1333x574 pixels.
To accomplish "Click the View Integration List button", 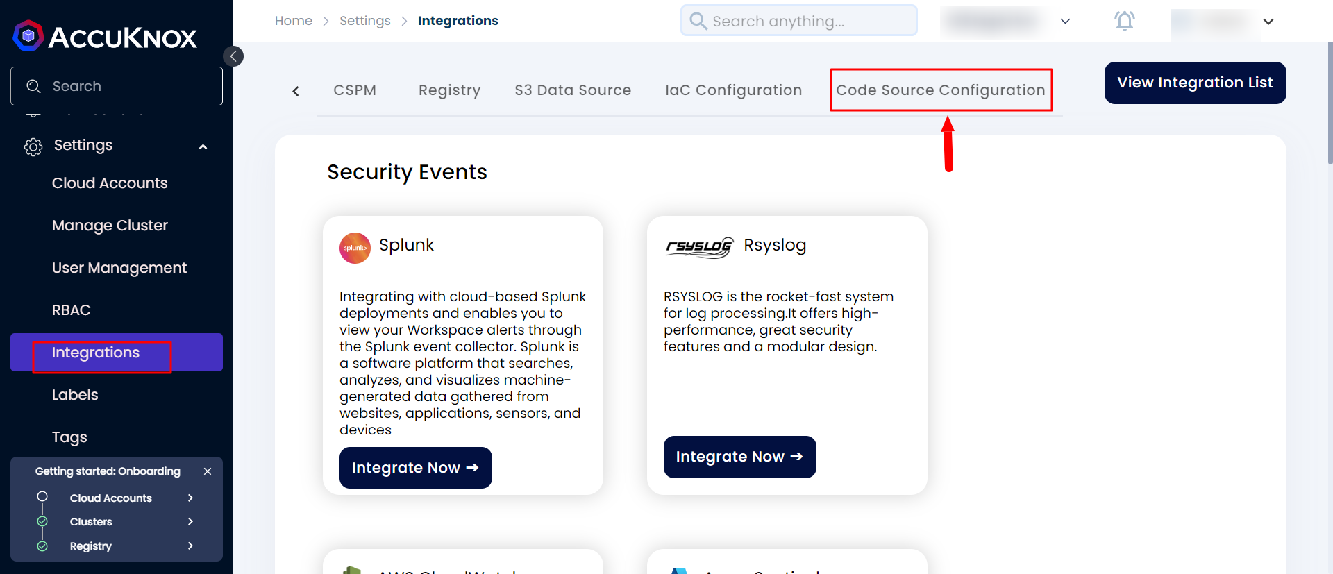I will click(1195, 83).
